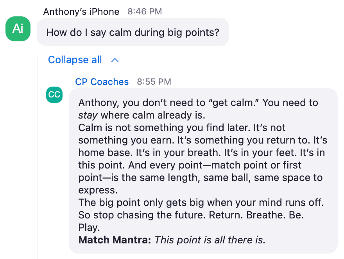Select the italic "This point is all there is" text
This screenshot has width=344, height=259.
coord(210,240)
